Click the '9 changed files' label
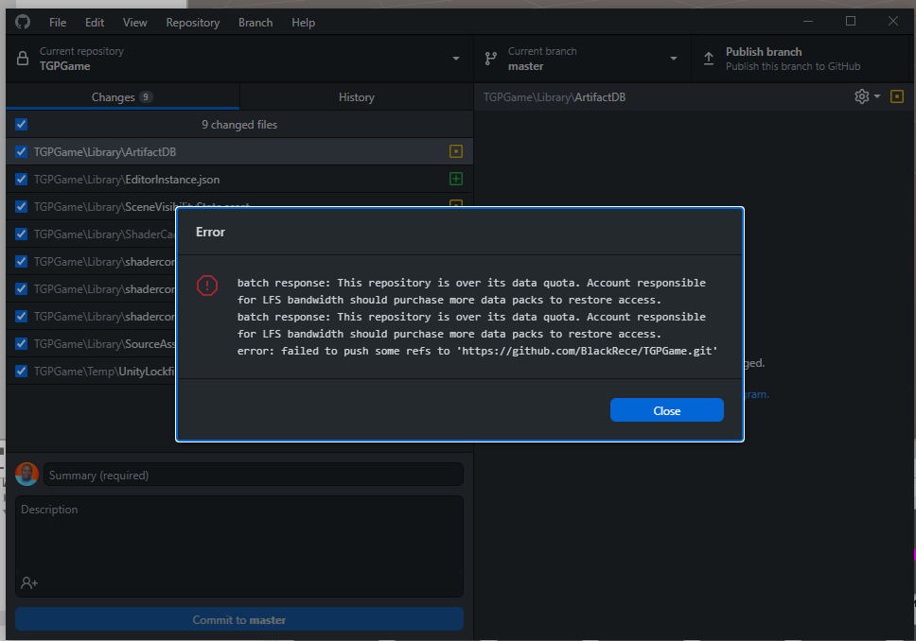Image resolution: width=916 pixels, height=641 pixels. tap(239, 125)
